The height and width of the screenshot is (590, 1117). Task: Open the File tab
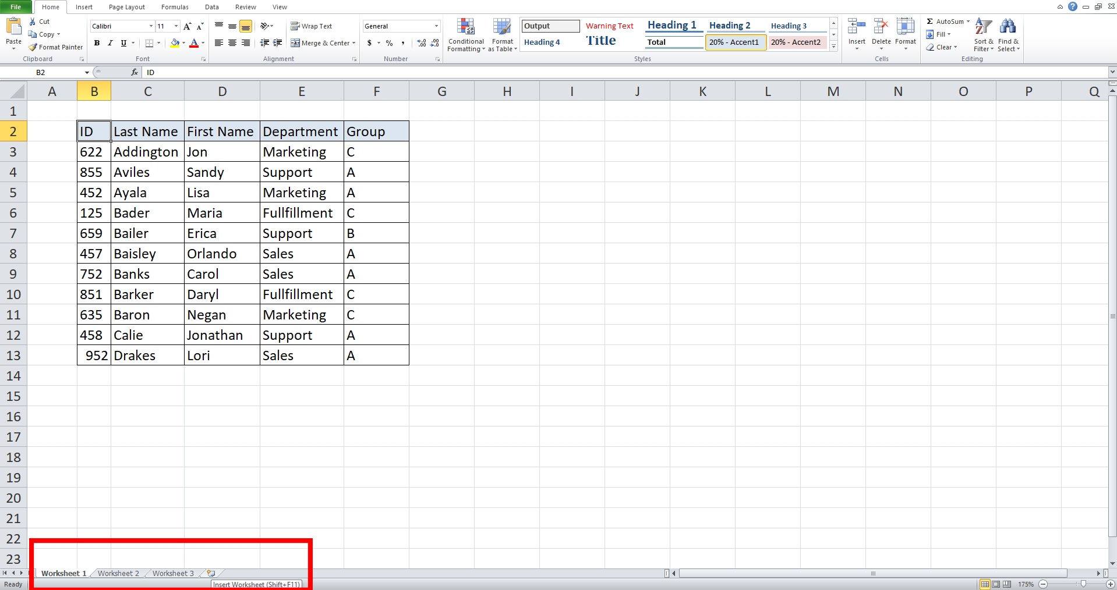[16, 7]
